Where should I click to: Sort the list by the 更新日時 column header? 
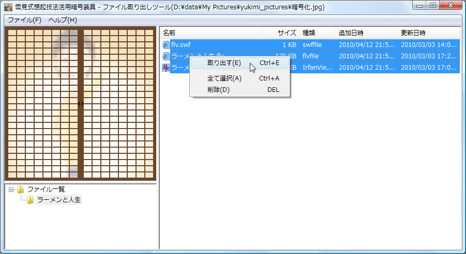click(428, 33)
